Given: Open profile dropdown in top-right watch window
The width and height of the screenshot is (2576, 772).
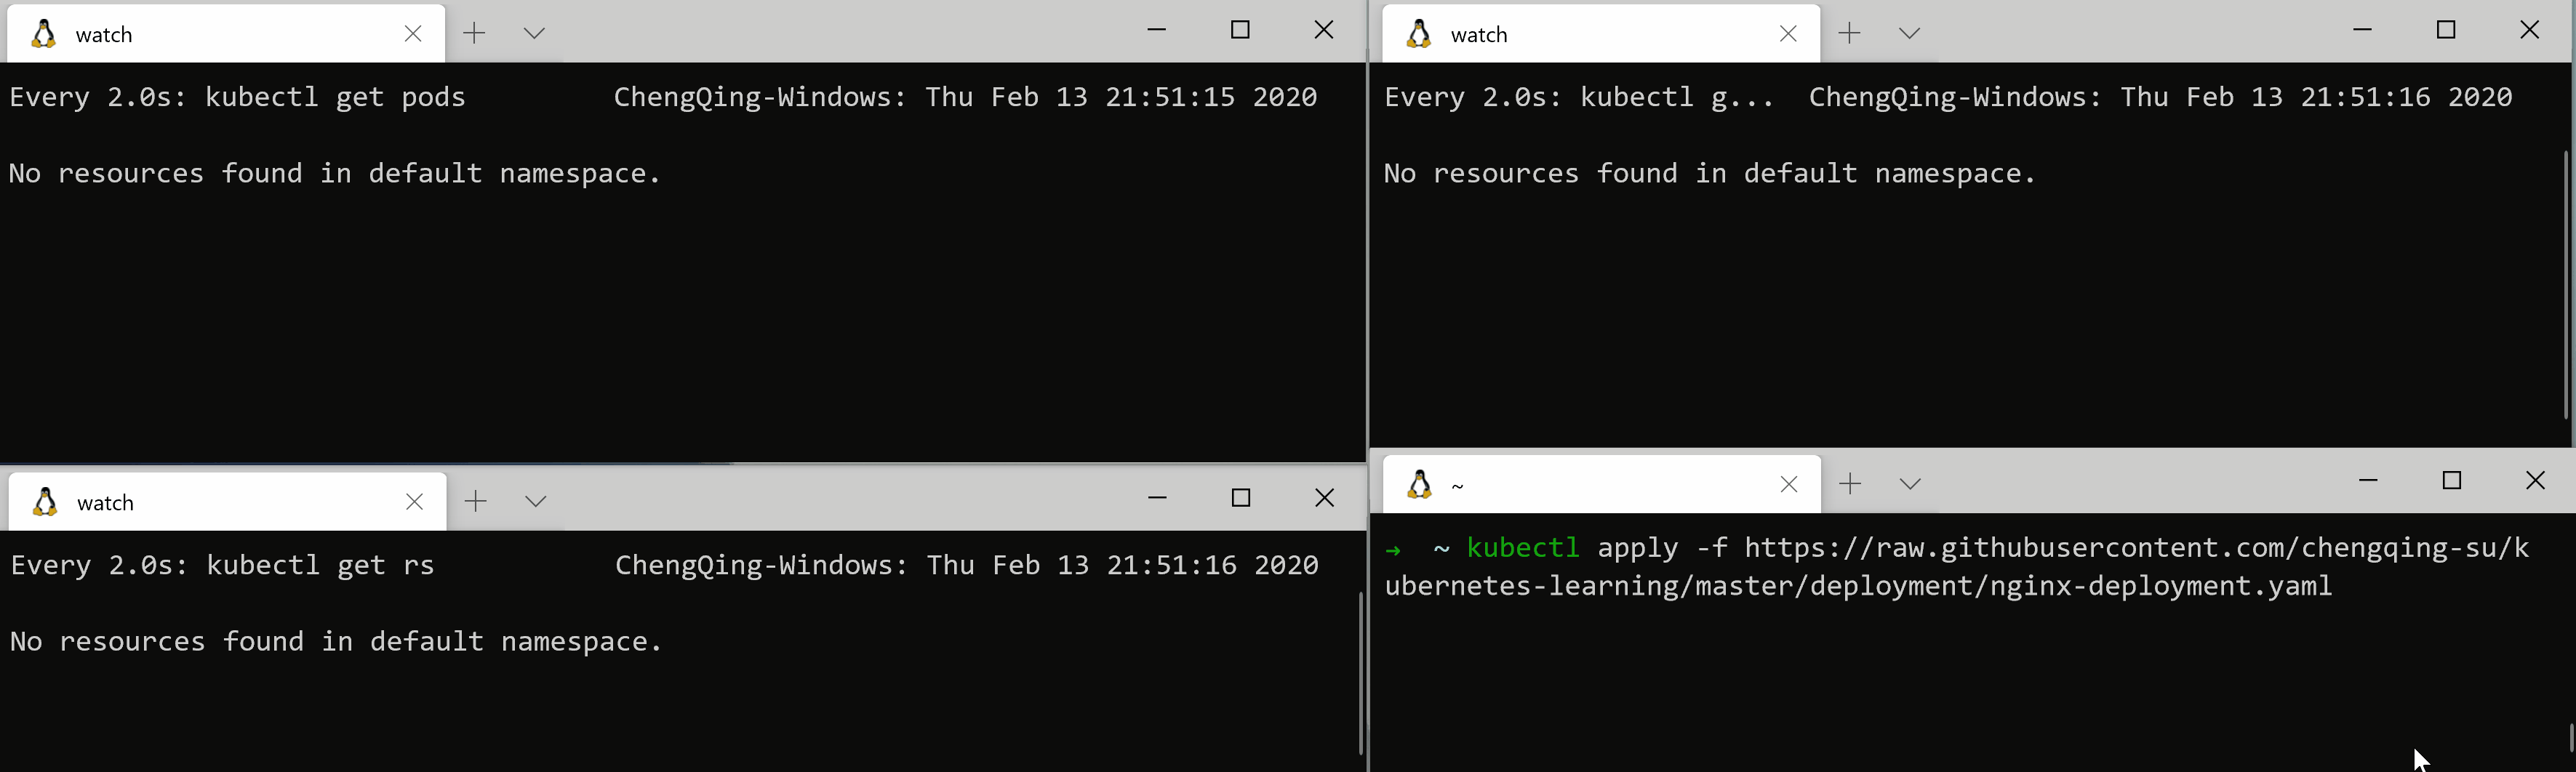Looking at the screenshot, I should coord(1909,33).
